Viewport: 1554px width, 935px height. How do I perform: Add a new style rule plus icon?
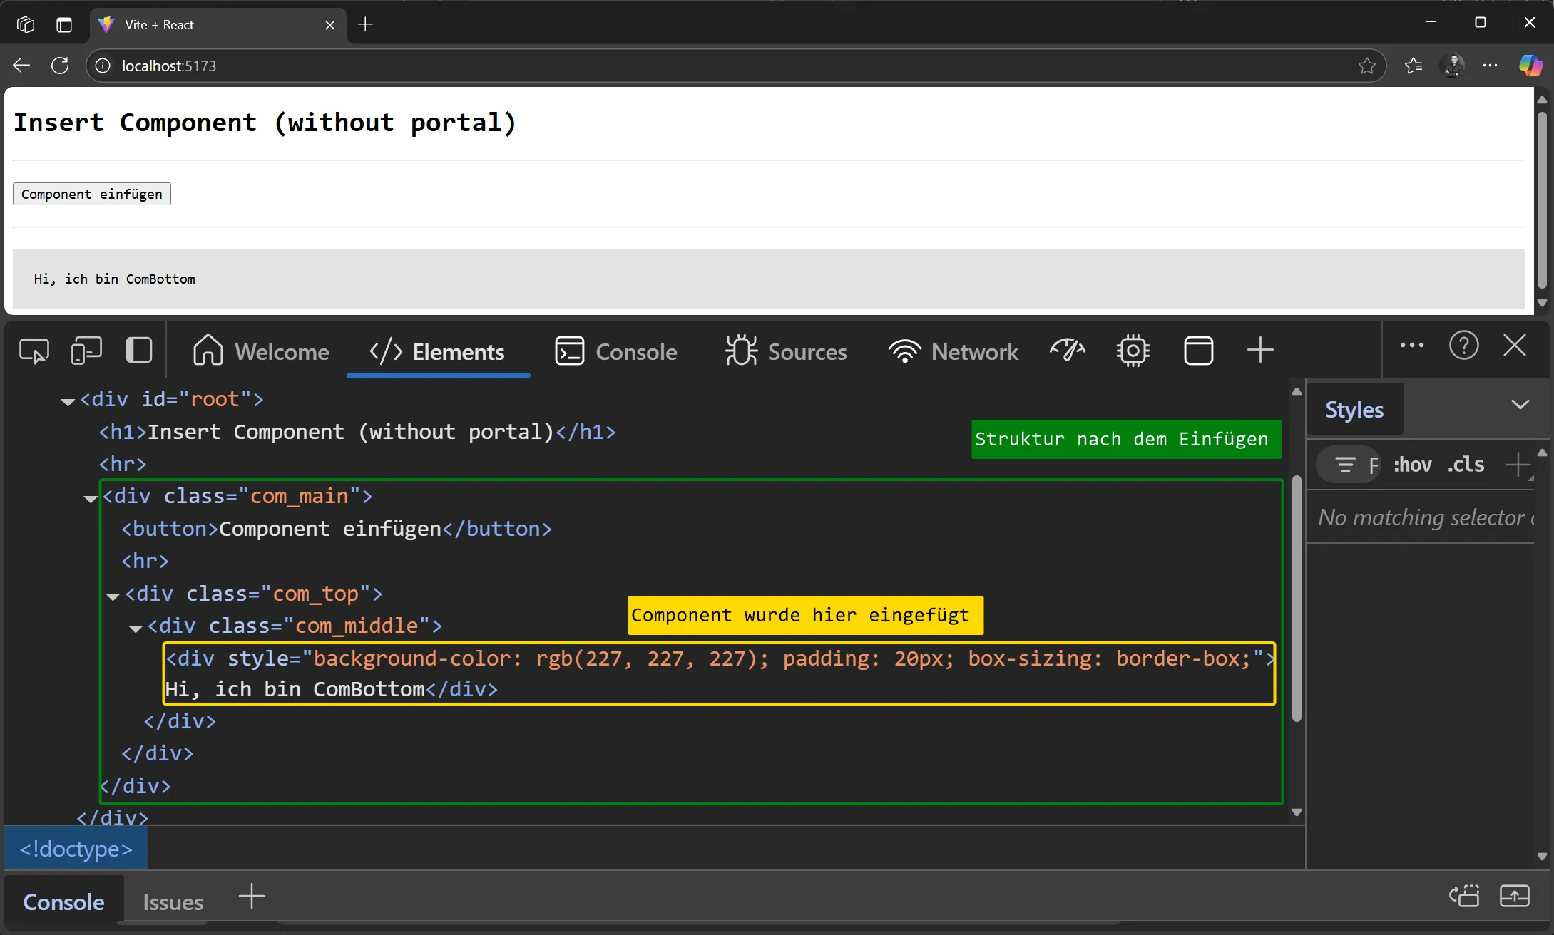point(1518,465)
